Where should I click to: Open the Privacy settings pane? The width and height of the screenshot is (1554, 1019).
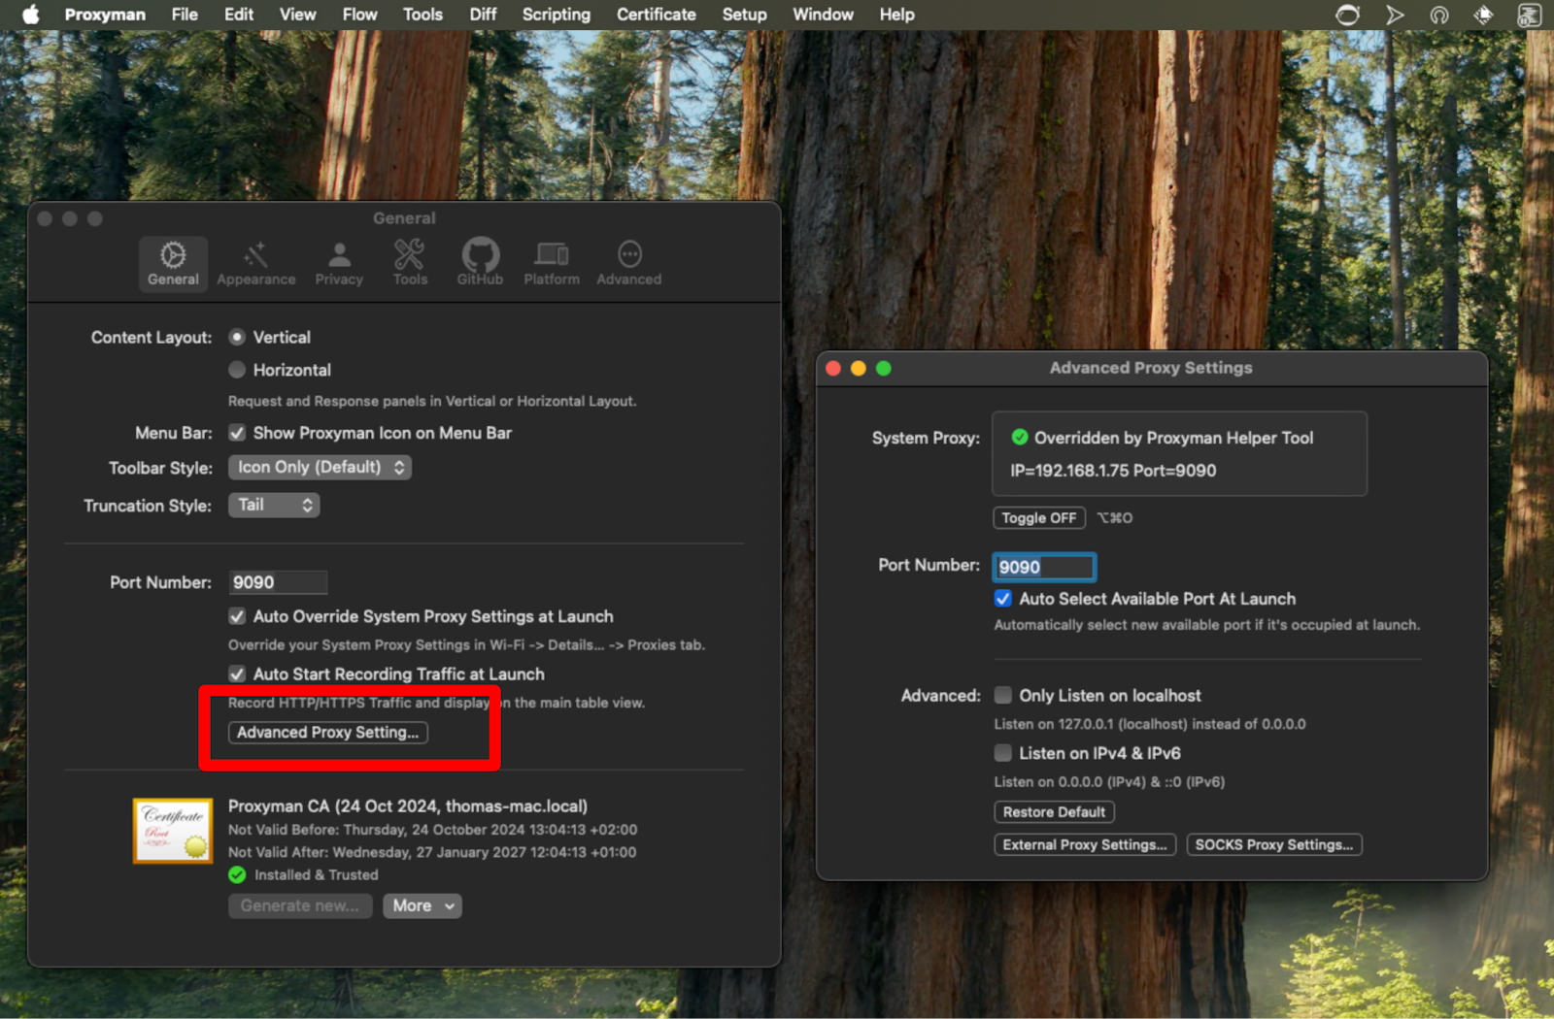click(x=338, y=262)
